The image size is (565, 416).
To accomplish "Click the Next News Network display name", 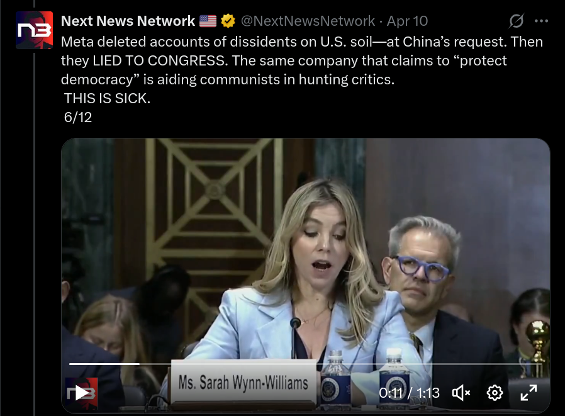I will point(128,21).
